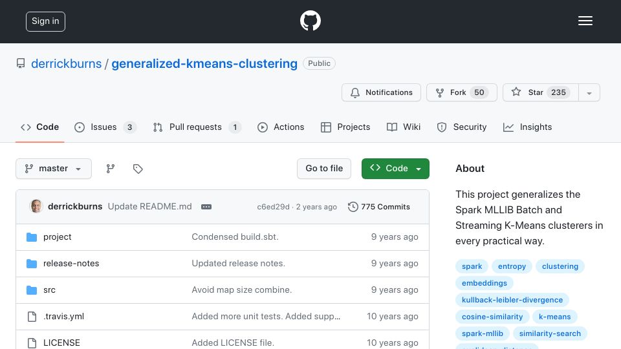Click the Public visibility badge
This screenshot has height=349, width=621.
319,63
